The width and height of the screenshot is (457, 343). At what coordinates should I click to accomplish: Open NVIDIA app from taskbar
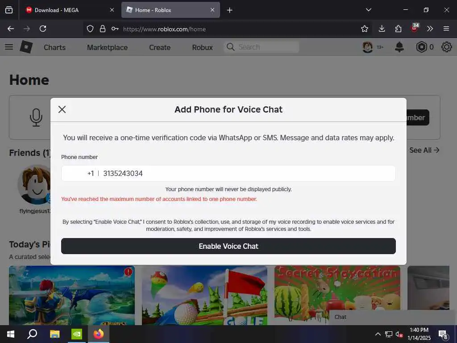pos(77,334)
